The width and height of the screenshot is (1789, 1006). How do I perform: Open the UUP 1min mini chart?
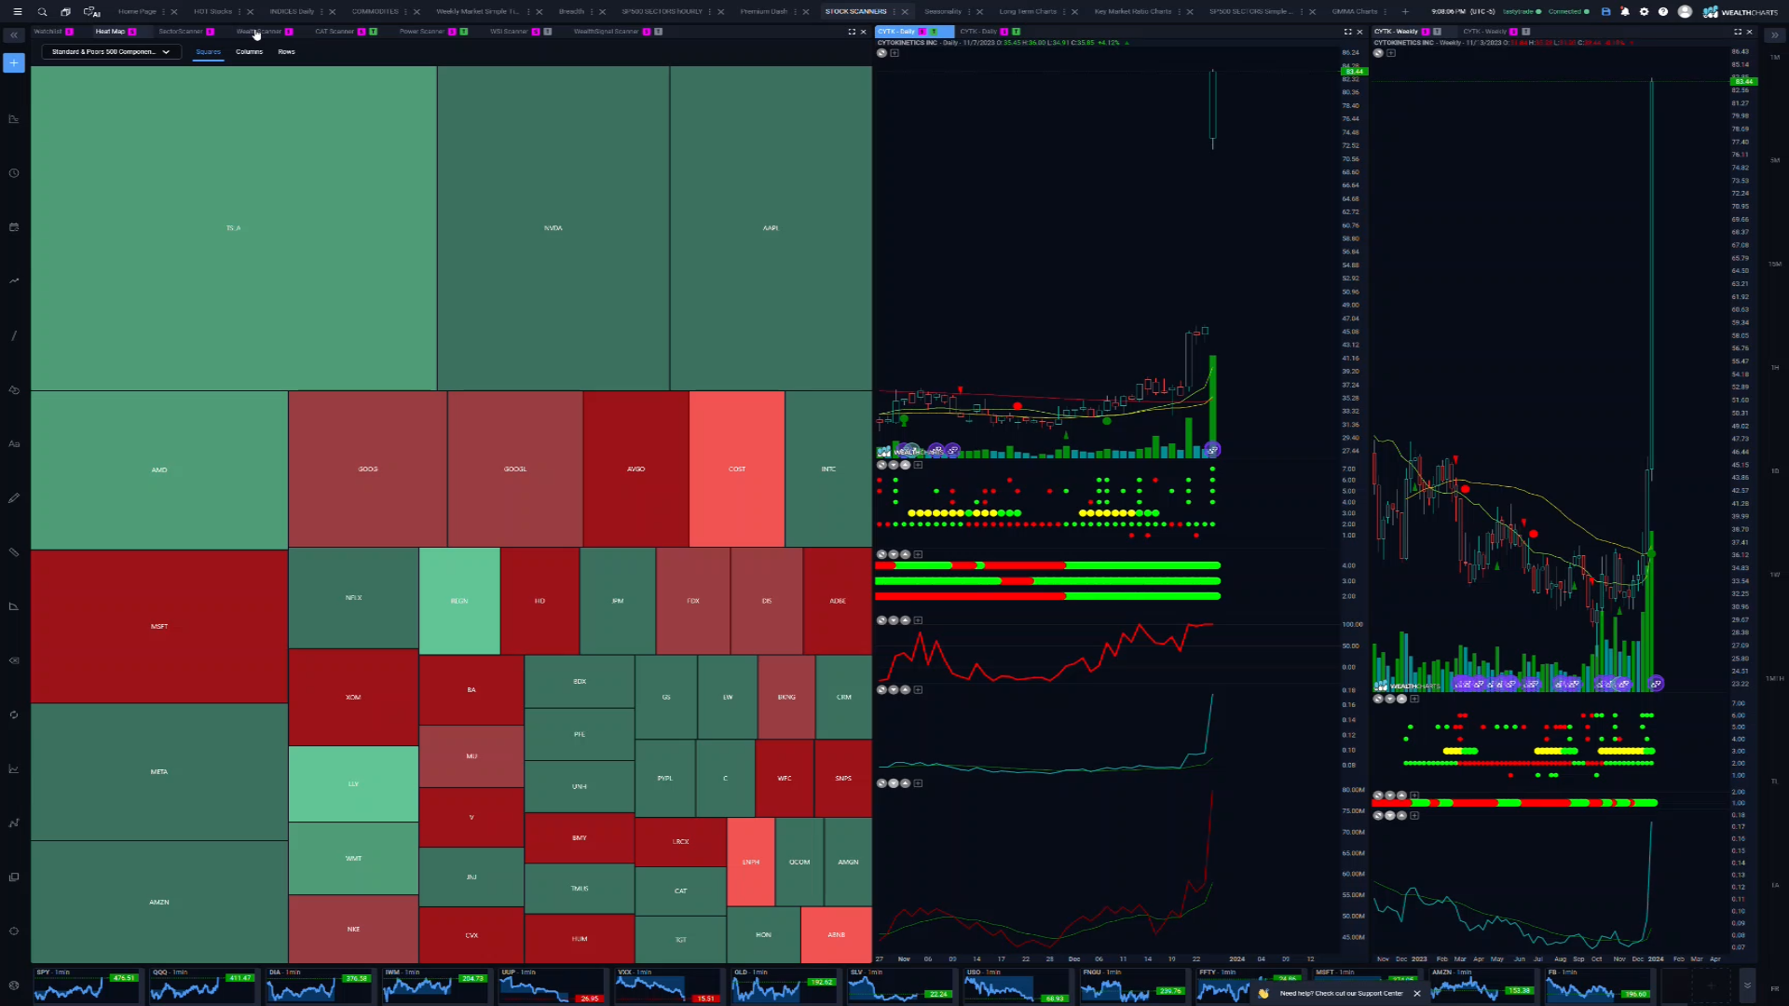tap(551, 985)
